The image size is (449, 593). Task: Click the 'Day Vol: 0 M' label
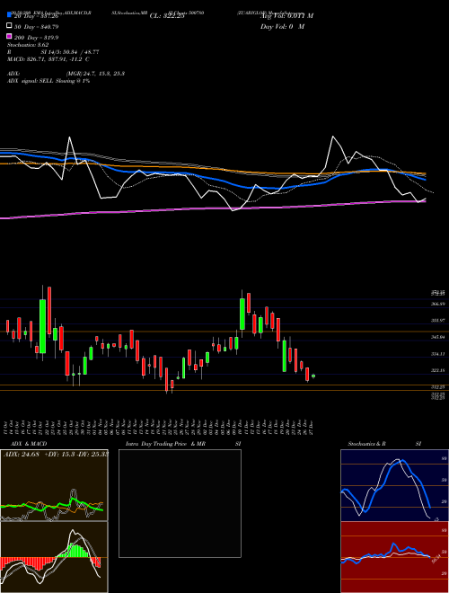tap(282, 26)
